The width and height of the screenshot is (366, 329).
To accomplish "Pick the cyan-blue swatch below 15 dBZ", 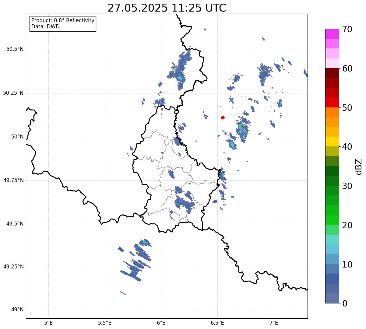I will pyautogui.click(x=332, y=249).
